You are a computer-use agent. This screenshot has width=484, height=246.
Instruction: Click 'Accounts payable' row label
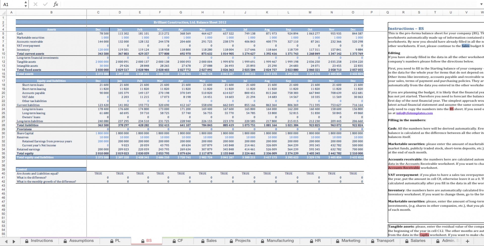tap(33, 93)
